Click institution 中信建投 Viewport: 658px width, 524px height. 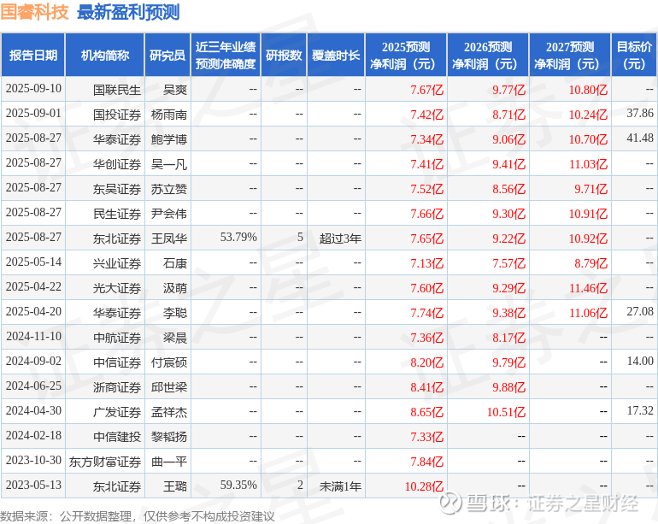117,436
